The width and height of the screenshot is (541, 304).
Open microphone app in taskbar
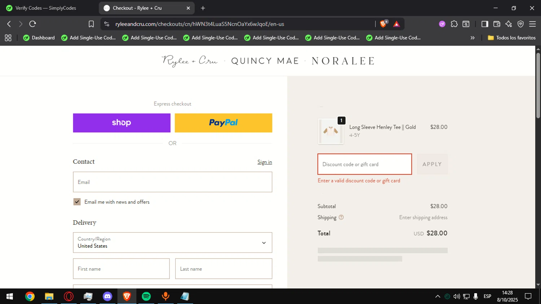[166, 296]
